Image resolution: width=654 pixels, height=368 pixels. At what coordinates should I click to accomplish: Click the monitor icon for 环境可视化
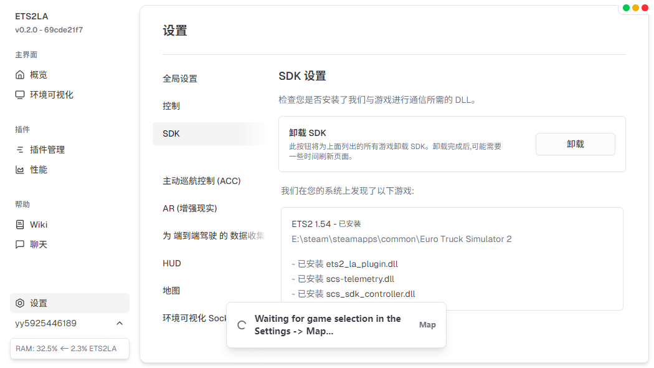pos(19,95)
